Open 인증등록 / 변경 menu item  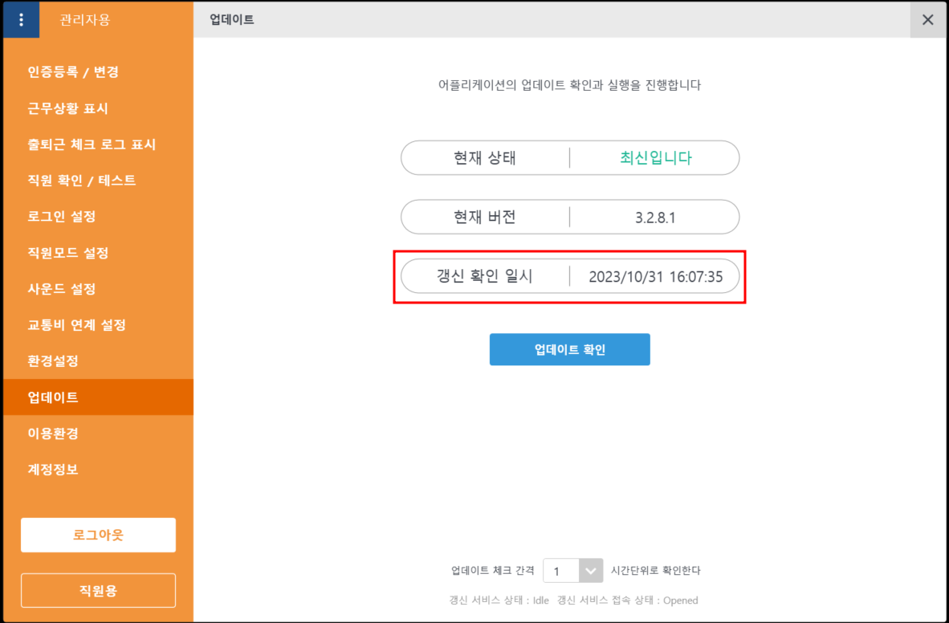tap(73, 72)
